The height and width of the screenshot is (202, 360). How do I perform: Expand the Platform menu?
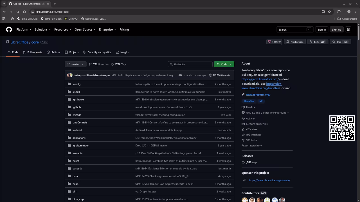[24, 29]
